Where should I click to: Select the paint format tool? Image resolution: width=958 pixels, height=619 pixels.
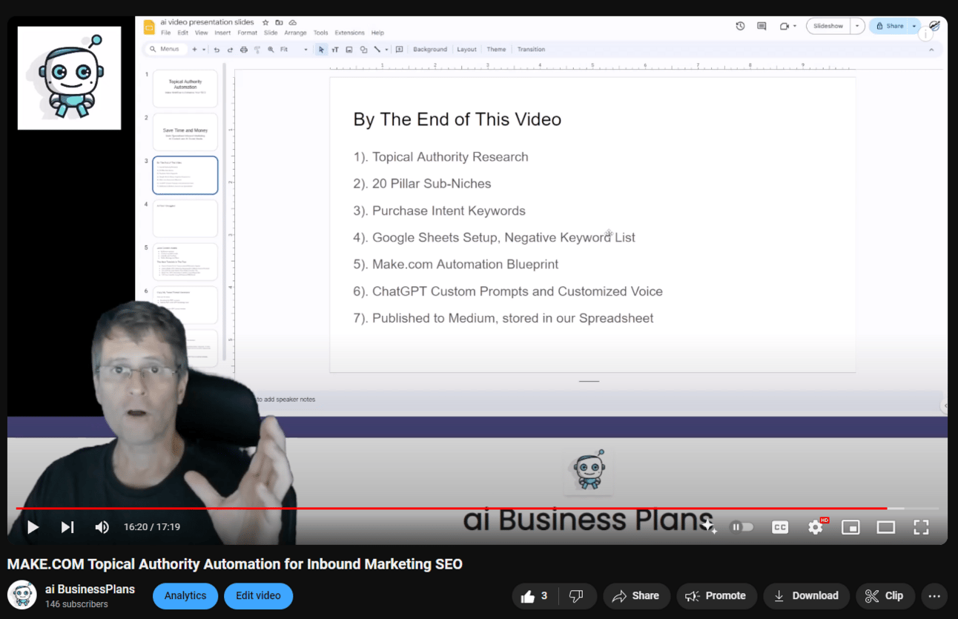coord(257,50)
